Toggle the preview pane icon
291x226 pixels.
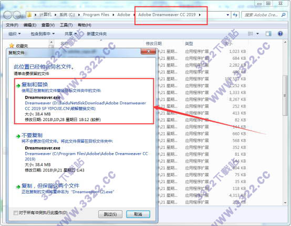click(268, 34)
